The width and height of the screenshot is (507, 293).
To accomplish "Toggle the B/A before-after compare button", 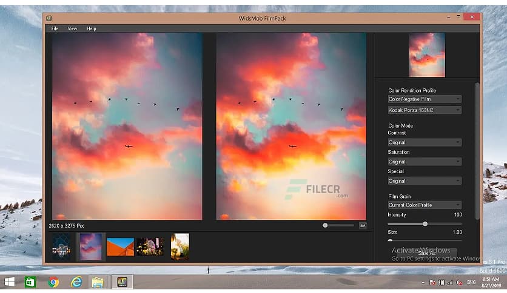I will coord(363,226).
